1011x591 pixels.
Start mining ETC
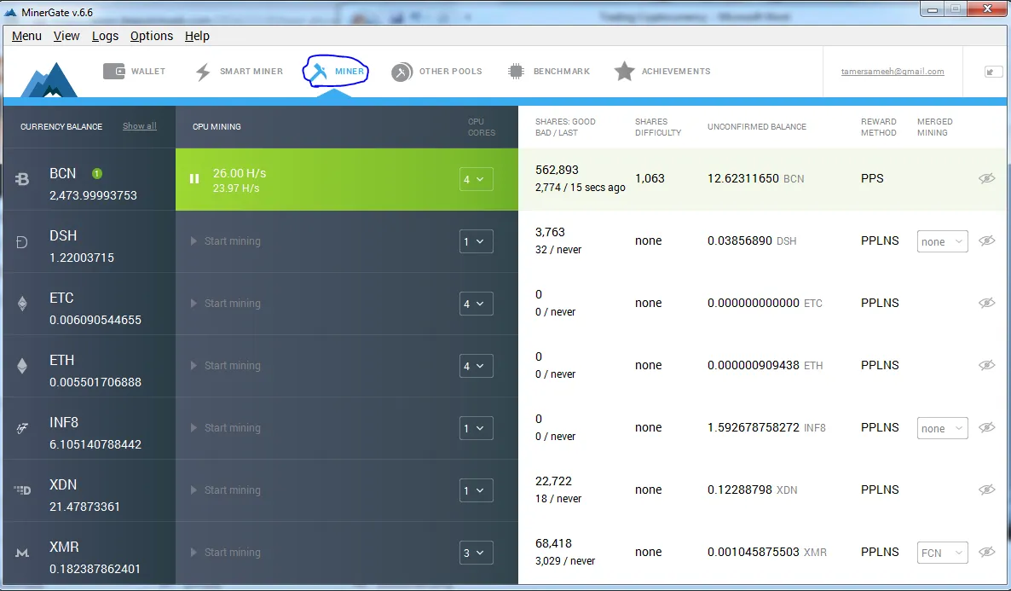click(x=226, y=304)
